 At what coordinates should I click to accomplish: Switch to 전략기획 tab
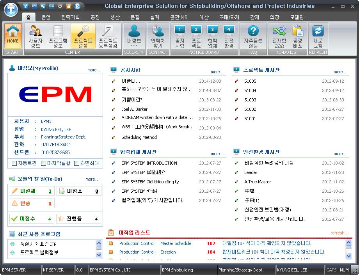[x=70, y=17]
